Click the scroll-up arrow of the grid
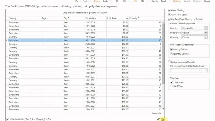The width and height of the screenshot is (215, 121). (x=163, y=22)
